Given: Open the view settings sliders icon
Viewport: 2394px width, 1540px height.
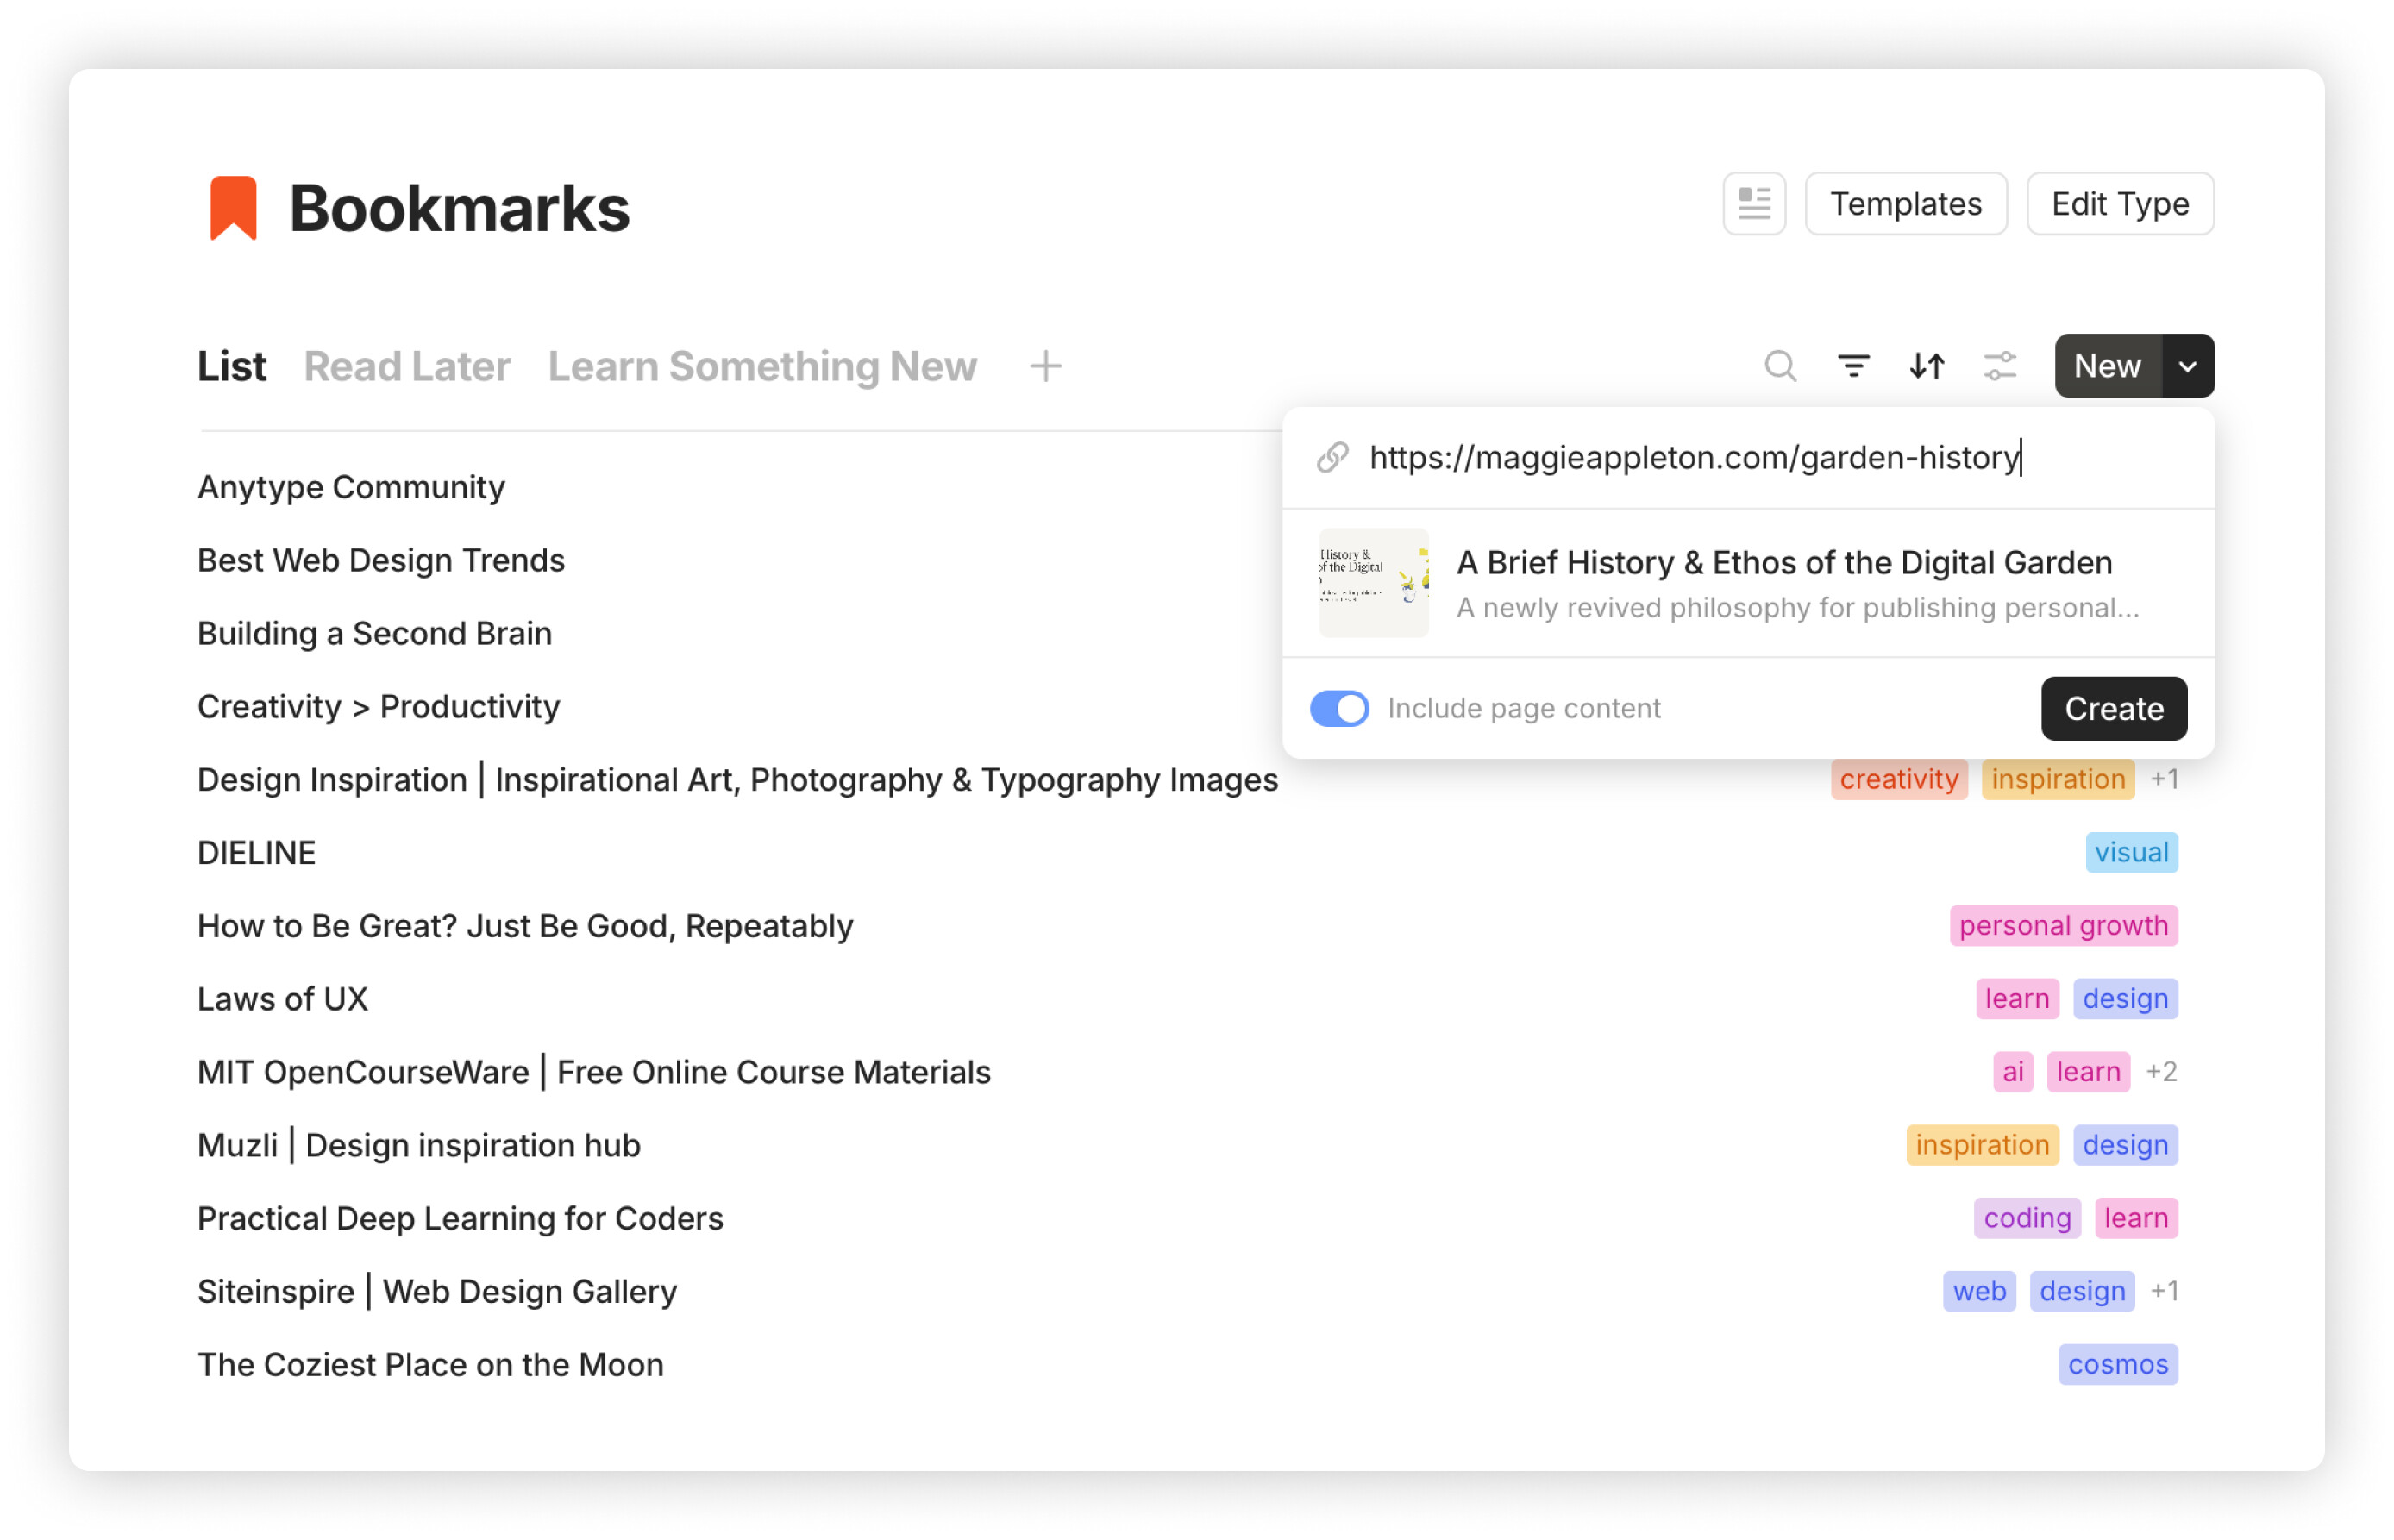Looking at the screenshot, I should coord(2000,366).
